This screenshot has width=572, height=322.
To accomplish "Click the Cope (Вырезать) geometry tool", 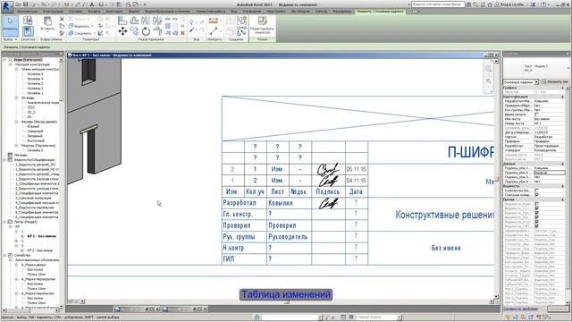I will (x=80, y=26).
